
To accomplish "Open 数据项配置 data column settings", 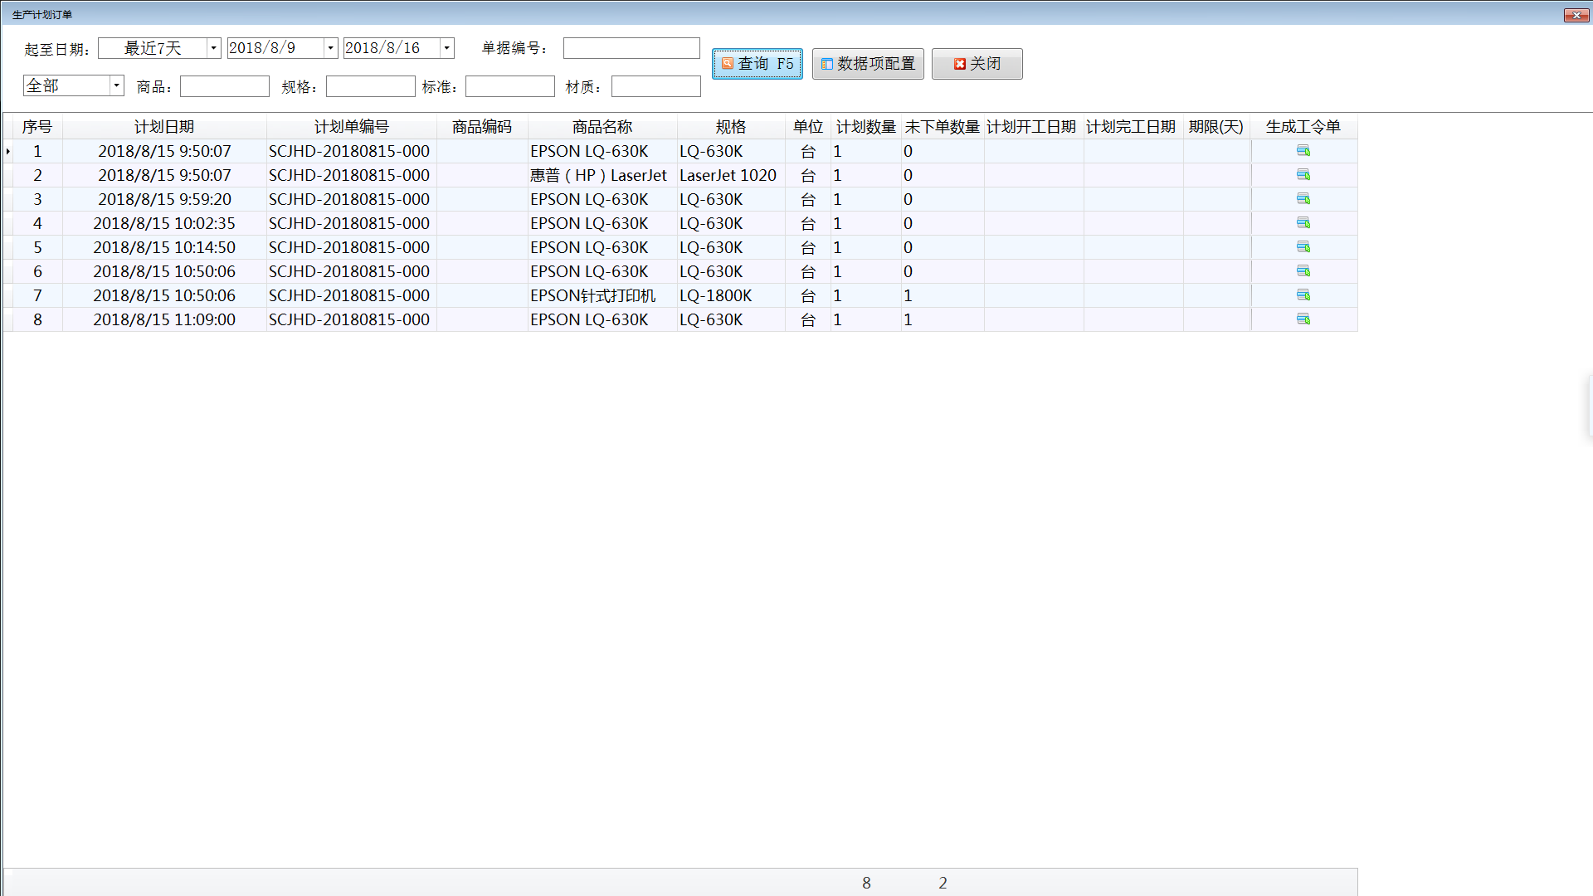I will tap(868, 64).
